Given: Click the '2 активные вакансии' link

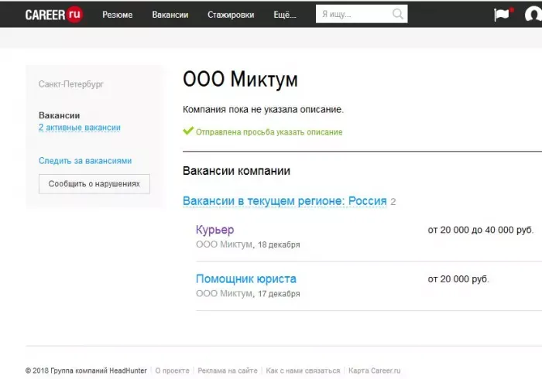Looking at the screenshot, I should 80,128.
